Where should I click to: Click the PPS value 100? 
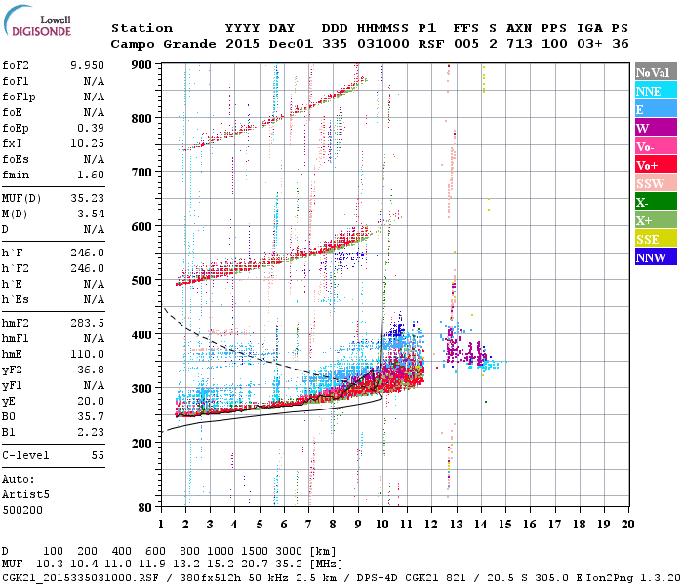pos(554,44)
